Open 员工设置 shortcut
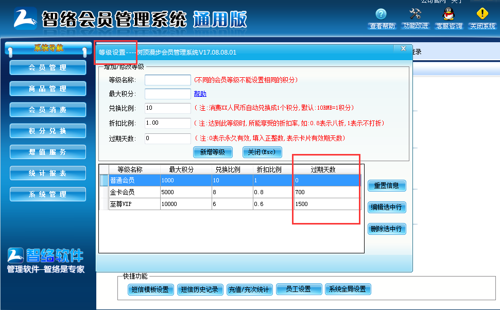 click(299, 289)
